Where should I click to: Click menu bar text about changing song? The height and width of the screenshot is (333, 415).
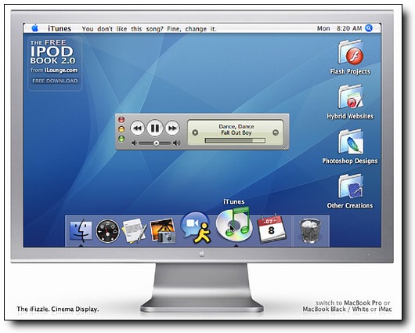click(x=149, y=29)
